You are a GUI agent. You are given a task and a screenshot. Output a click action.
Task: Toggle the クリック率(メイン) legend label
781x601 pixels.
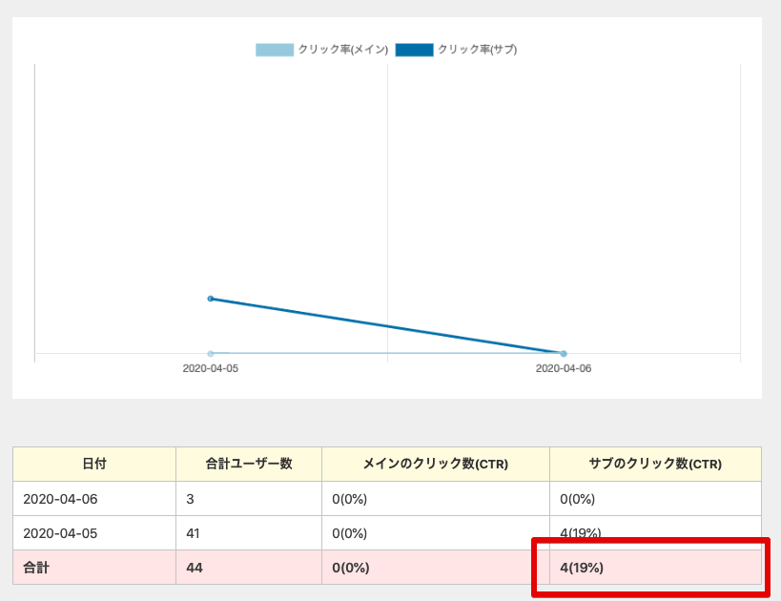(342, 50)
